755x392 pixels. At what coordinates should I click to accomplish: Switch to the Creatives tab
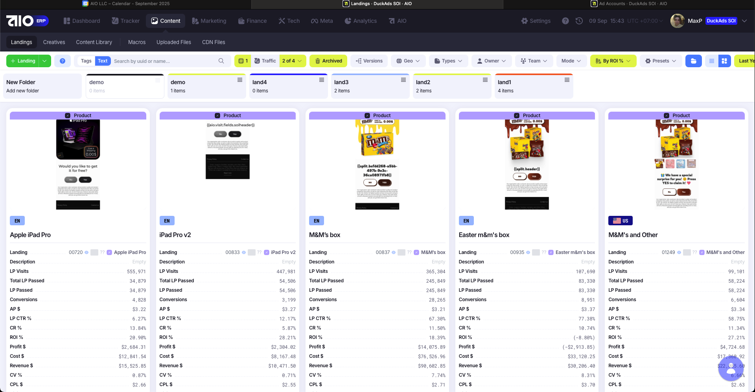pos(54,42)
